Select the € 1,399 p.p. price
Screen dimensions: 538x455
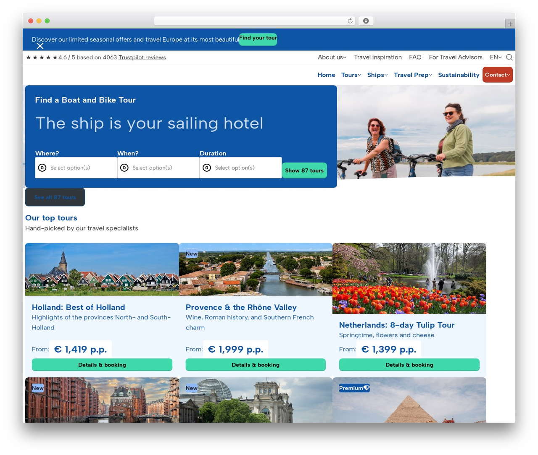pos(389,349)
